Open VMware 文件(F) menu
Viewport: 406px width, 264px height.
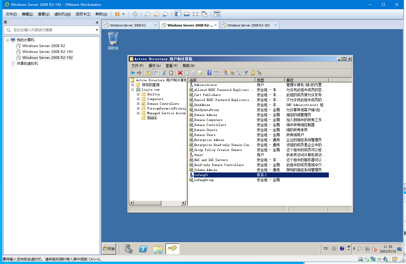(11, 14)
